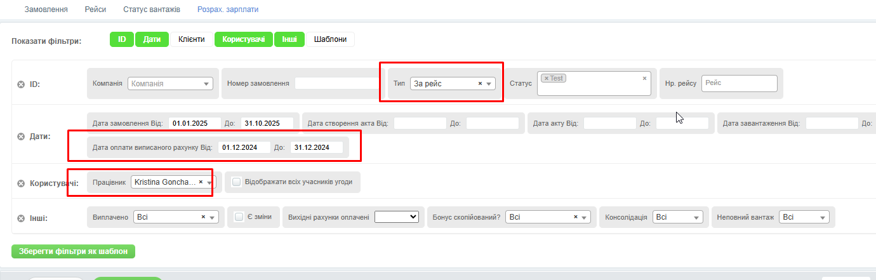Toggle the Клієнти filter button
Screen dimensions: 876x280
coord(191,39)
